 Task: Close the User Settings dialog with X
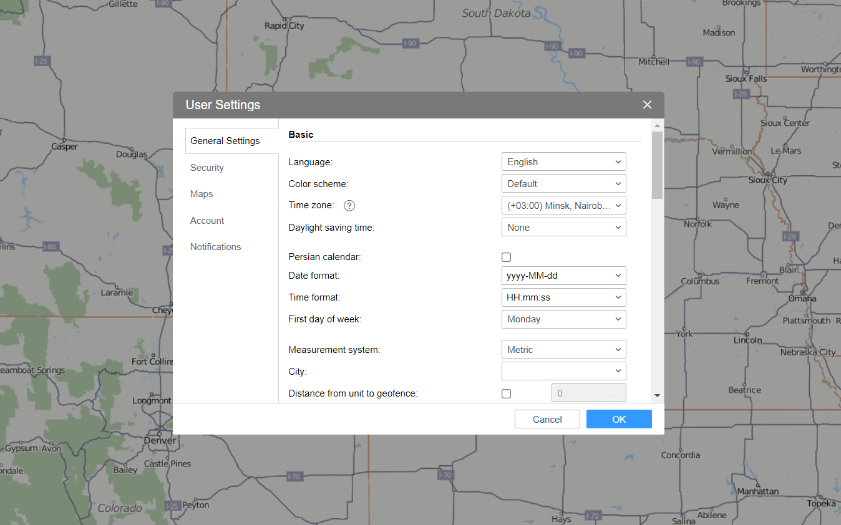tap(647, 105)
